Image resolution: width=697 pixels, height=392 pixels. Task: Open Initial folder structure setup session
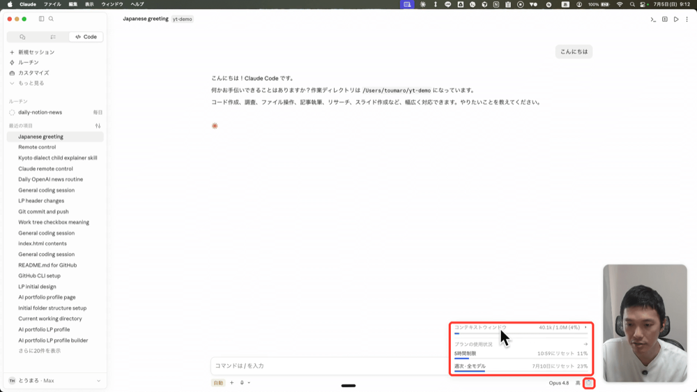pyautogui.click(x=56, y=308)
